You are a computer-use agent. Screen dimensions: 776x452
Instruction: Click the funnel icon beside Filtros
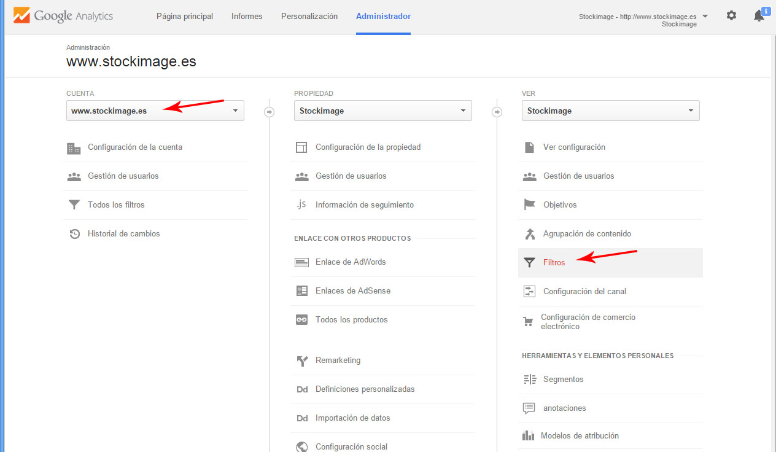click(x=529, y=263)
